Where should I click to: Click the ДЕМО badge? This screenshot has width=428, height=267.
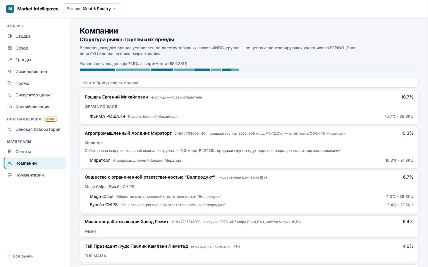51,119
